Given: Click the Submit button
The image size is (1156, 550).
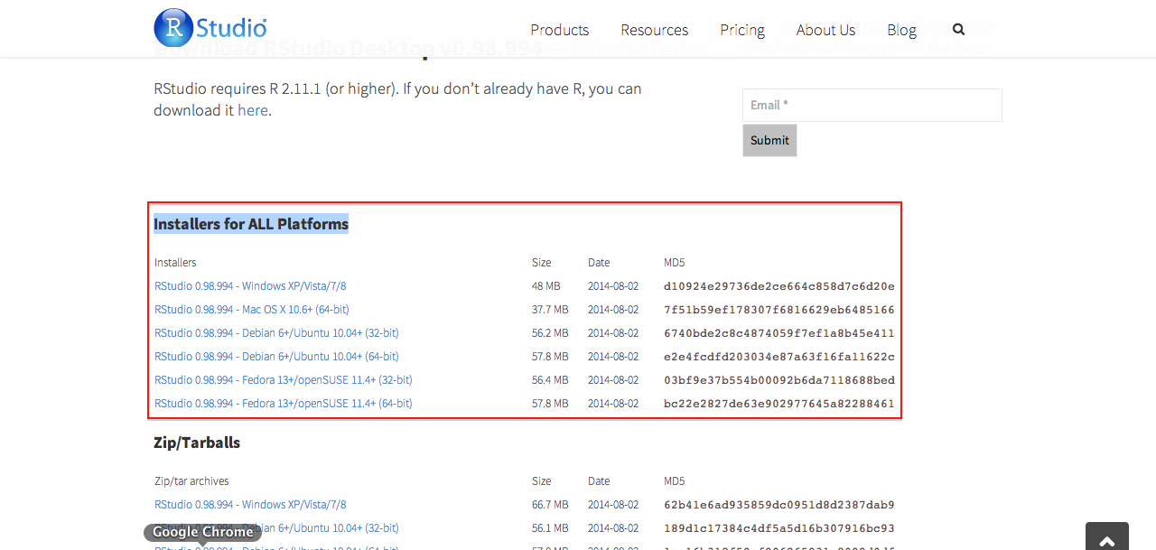Looking at the screenshot, I should tap(769, 140).
